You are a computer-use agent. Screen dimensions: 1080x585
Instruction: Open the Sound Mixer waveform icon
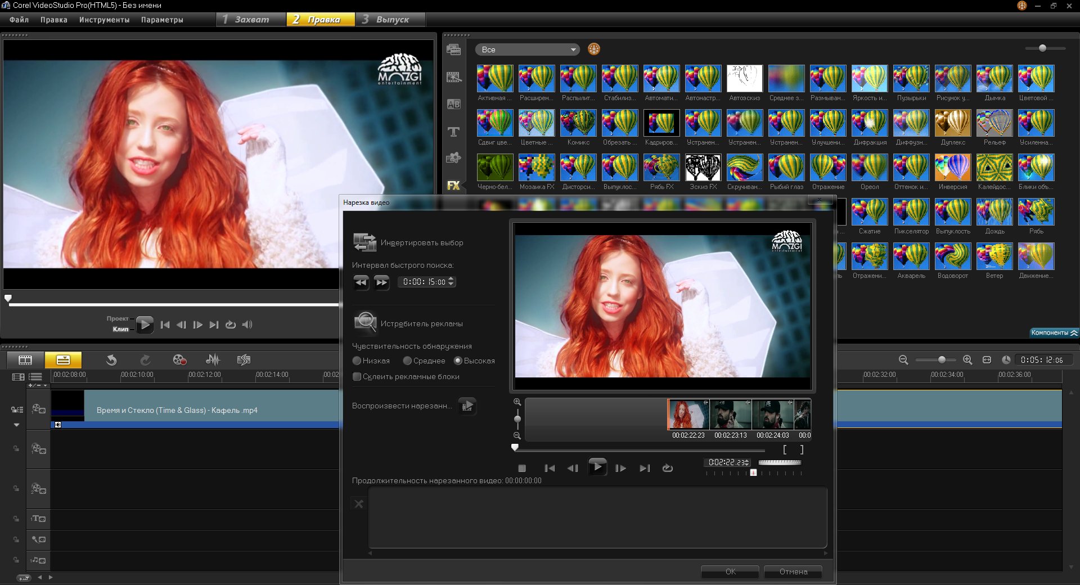(x=213, y=360)
